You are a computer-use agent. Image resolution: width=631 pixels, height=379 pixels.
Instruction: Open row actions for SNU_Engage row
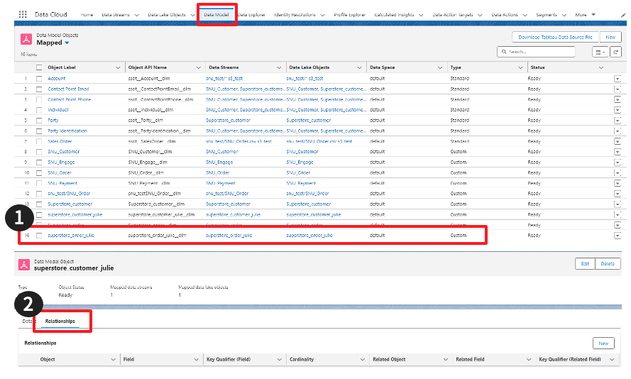click(618, 163)
